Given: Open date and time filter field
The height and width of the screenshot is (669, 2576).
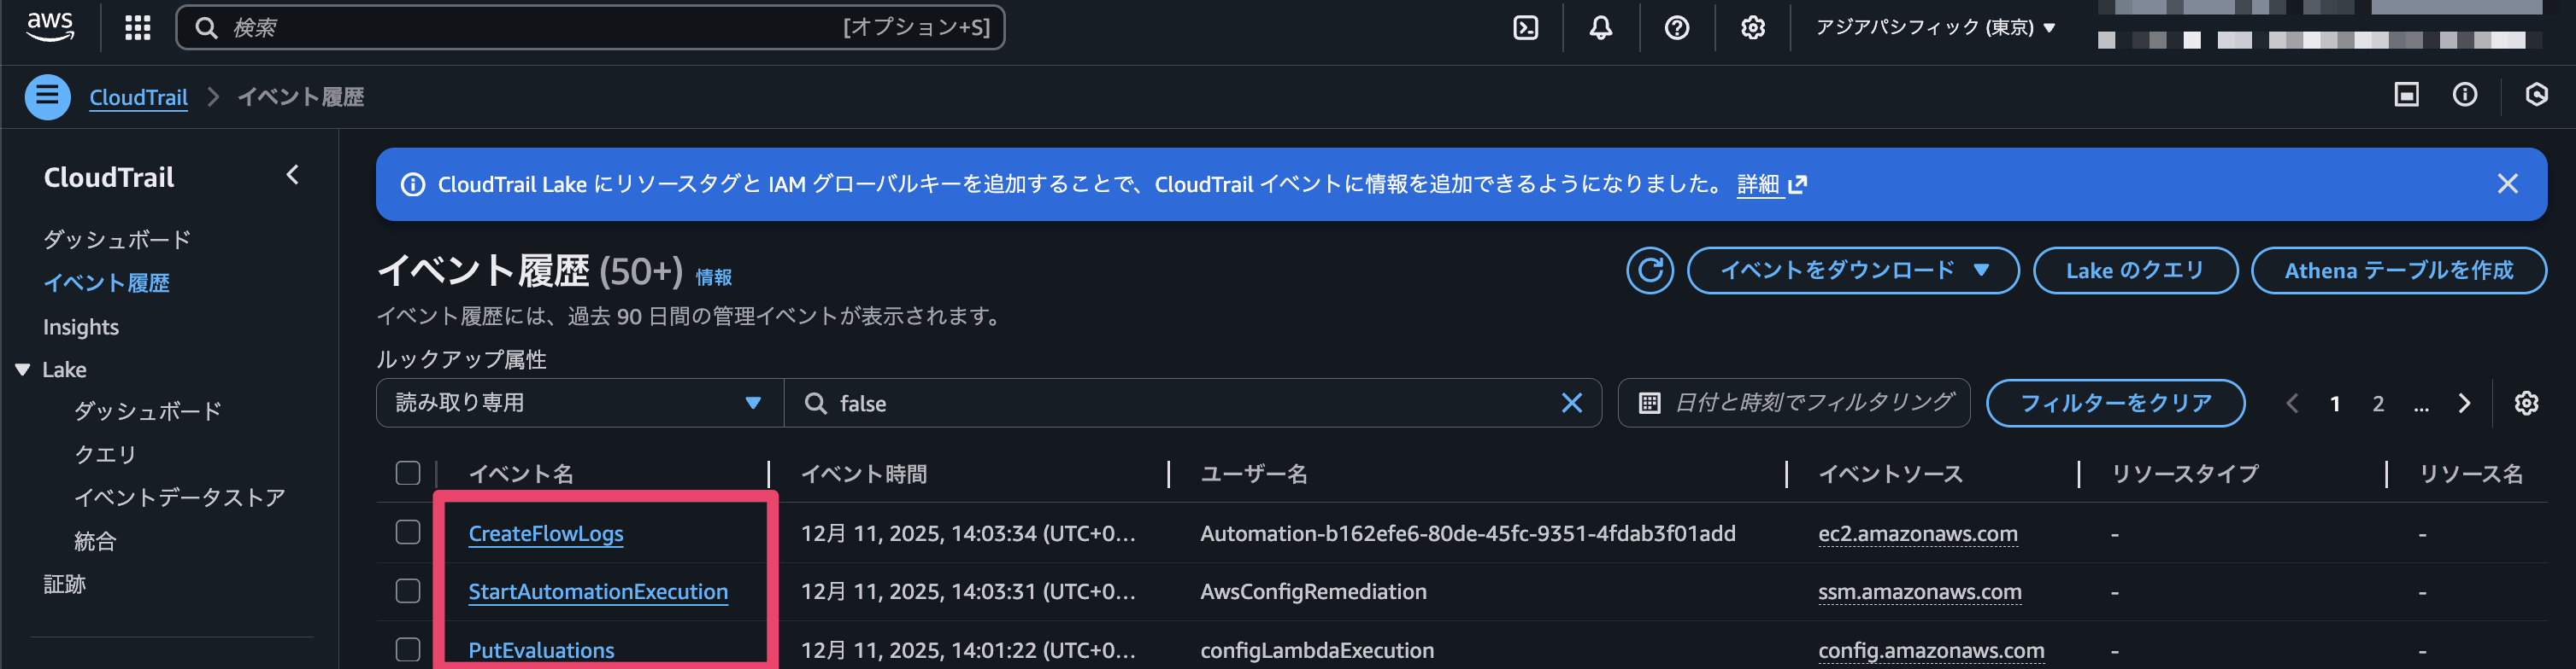Looking at the screenshot, I should pos(1794,403).
